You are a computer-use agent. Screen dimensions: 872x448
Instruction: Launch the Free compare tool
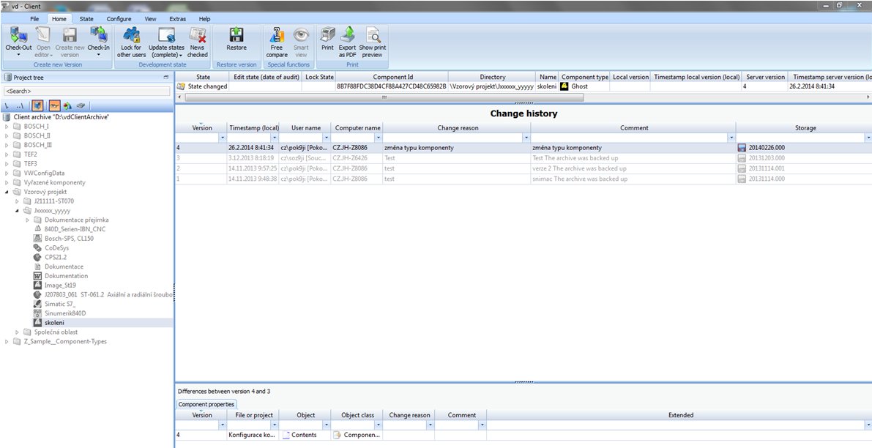(277, 36)
